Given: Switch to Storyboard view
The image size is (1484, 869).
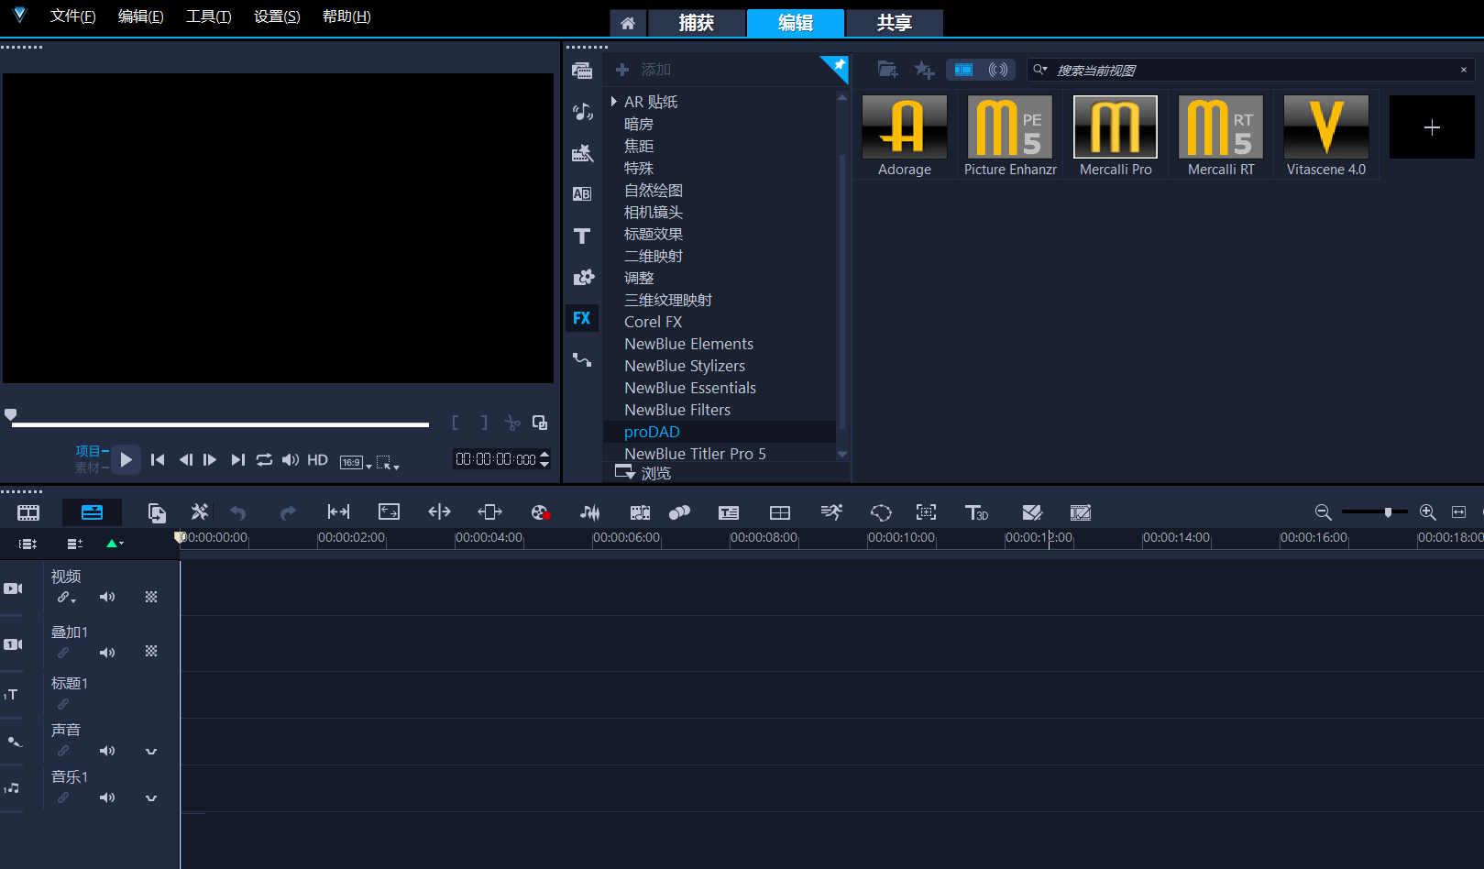Looking at the screenshot, I should [x=28, y=512].
